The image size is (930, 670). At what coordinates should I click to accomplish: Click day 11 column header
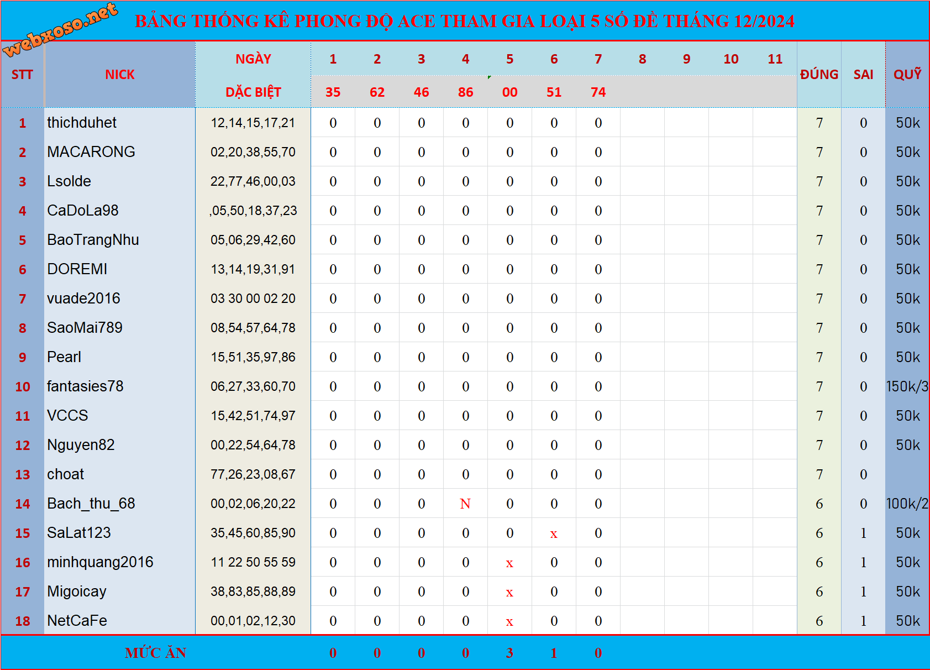click(x=775, y=59)
